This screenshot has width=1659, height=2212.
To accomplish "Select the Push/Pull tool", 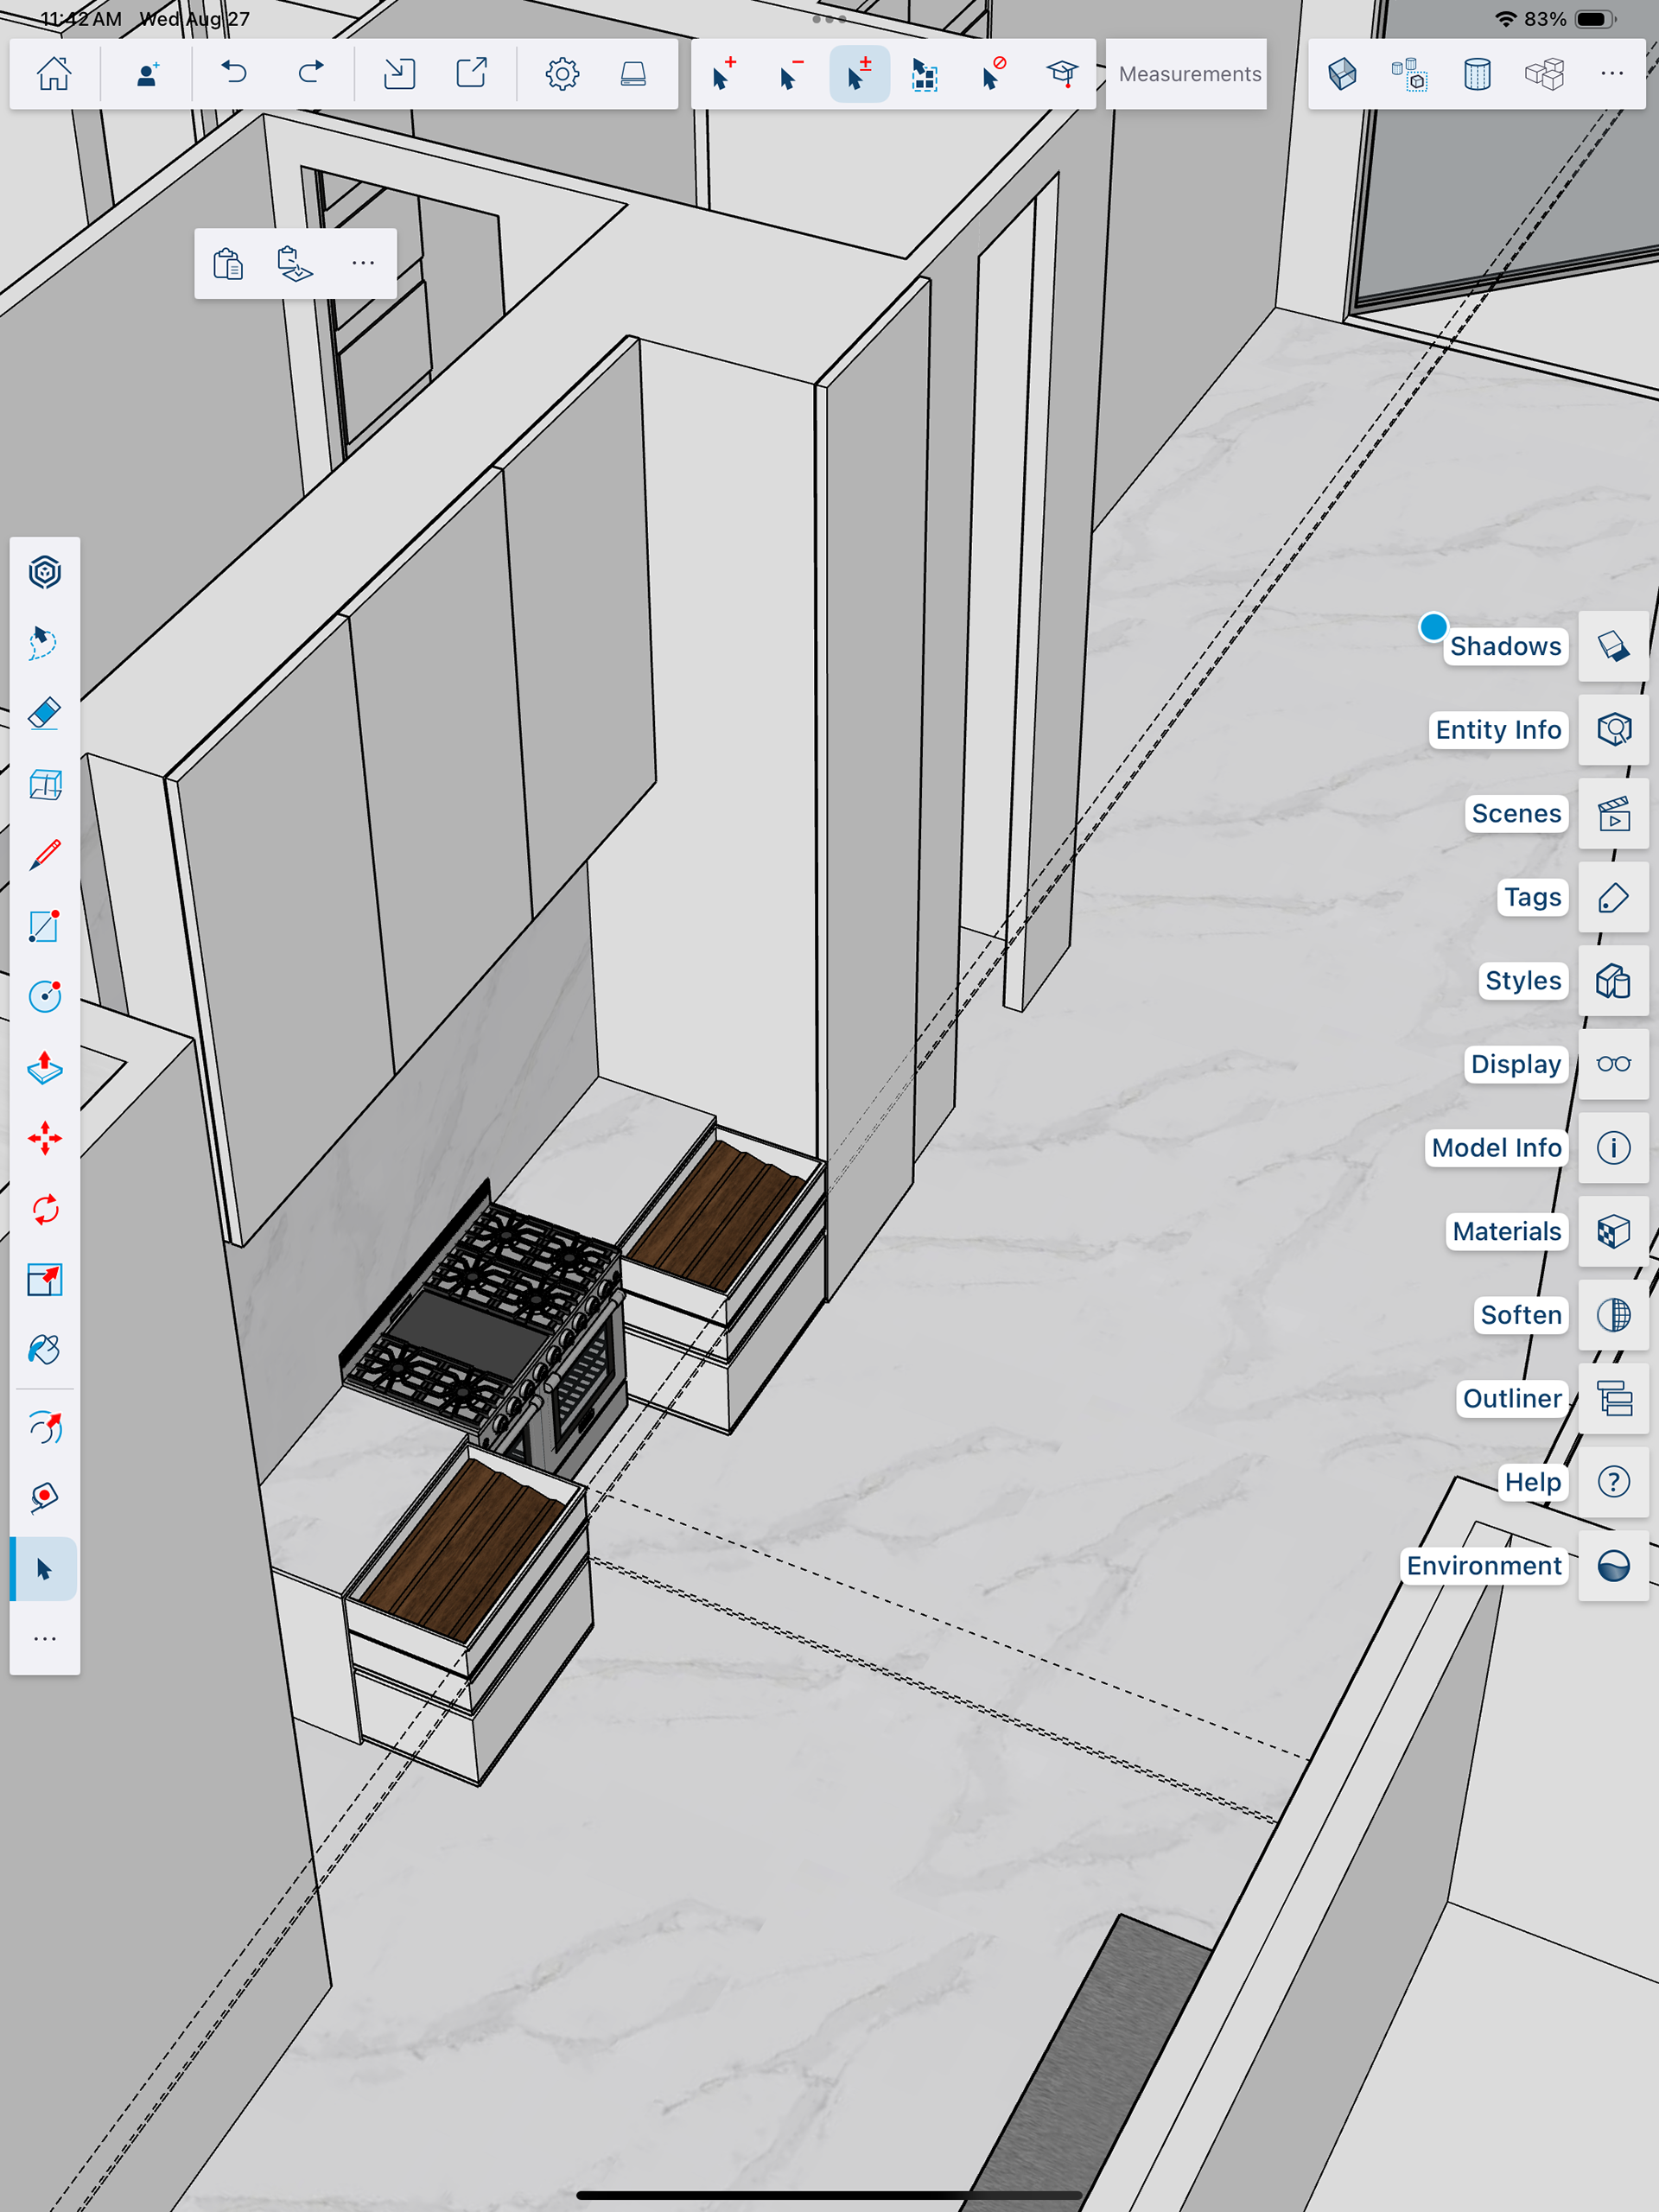I will tap(45, 1068).
